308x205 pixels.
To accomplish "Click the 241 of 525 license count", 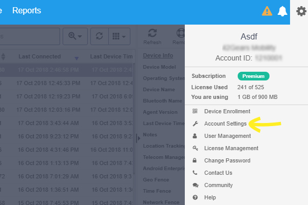I will pos(251,87).
